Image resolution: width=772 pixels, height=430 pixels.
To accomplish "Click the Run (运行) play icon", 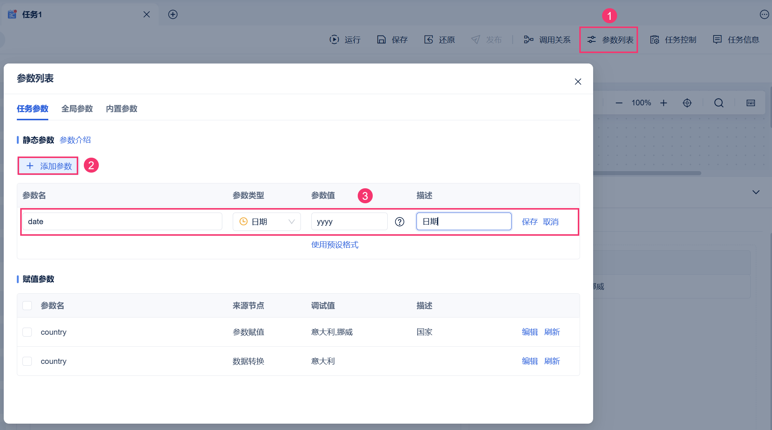I will [x=334, y=39].
